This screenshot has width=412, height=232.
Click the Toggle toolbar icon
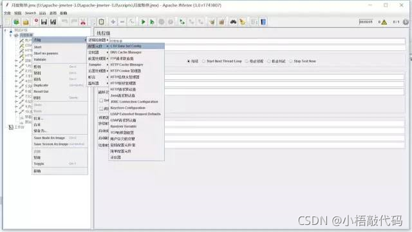pos(131,22)
